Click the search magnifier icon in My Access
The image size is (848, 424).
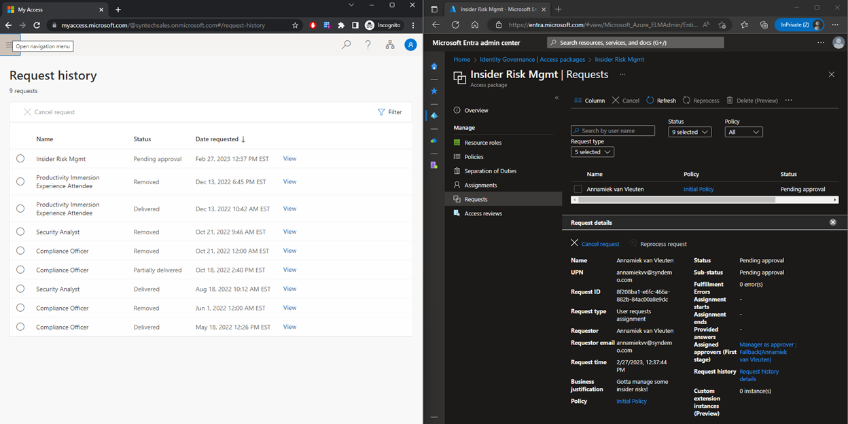pyautogui.click(x=347, y=45)
